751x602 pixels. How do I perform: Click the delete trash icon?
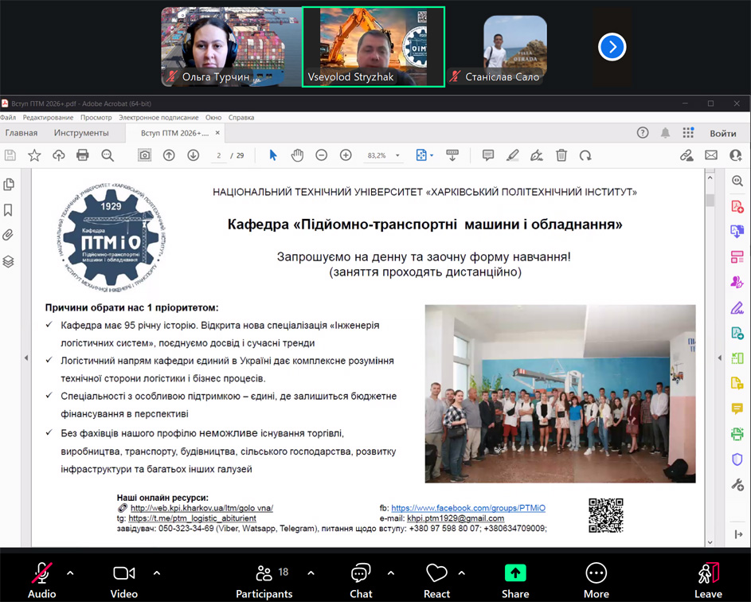pyautogui.click(x=561, y=155)
